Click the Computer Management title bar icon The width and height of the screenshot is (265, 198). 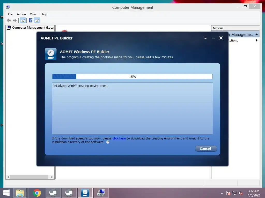point(8,7)
